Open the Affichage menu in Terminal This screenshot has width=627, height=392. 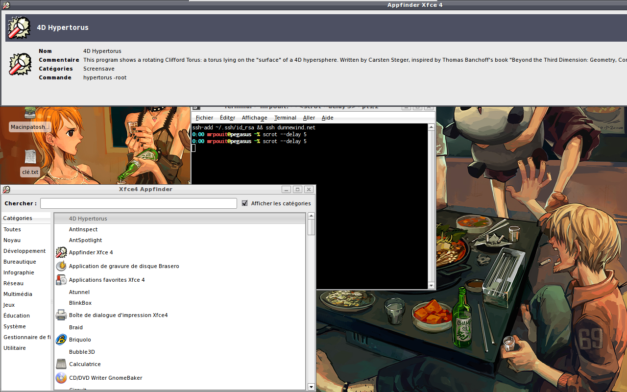click(254, 118)
